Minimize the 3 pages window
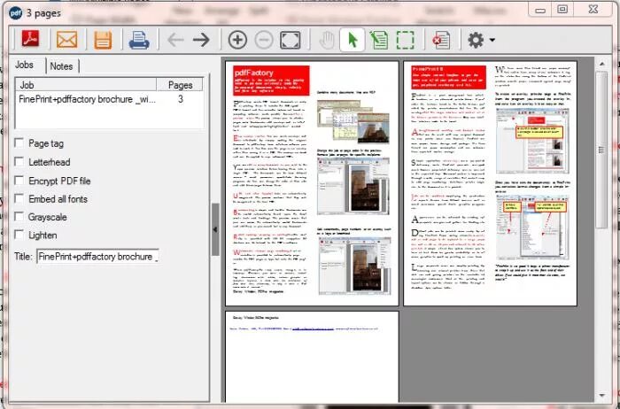This screenshot has width=620, height=409. 540,10
